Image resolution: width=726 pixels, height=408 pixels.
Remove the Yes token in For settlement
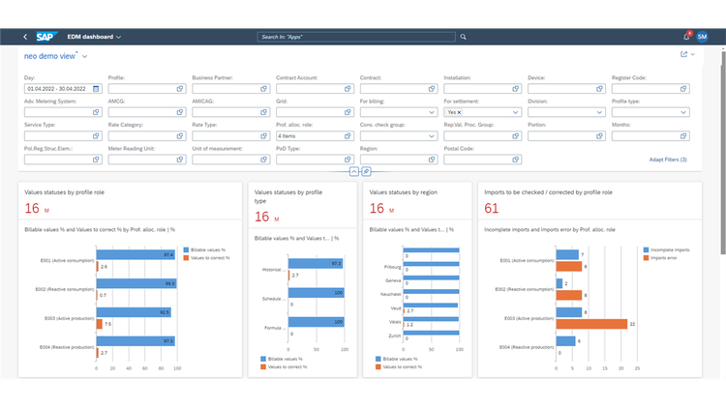tap(459, 112)
